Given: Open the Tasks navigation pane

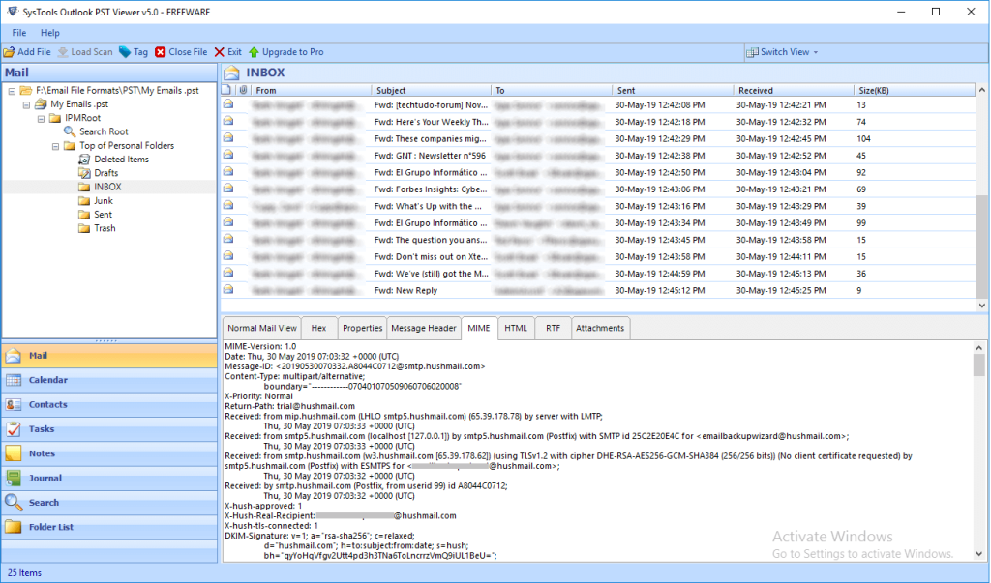Looking at the screenshot, I should coord(109,429).
